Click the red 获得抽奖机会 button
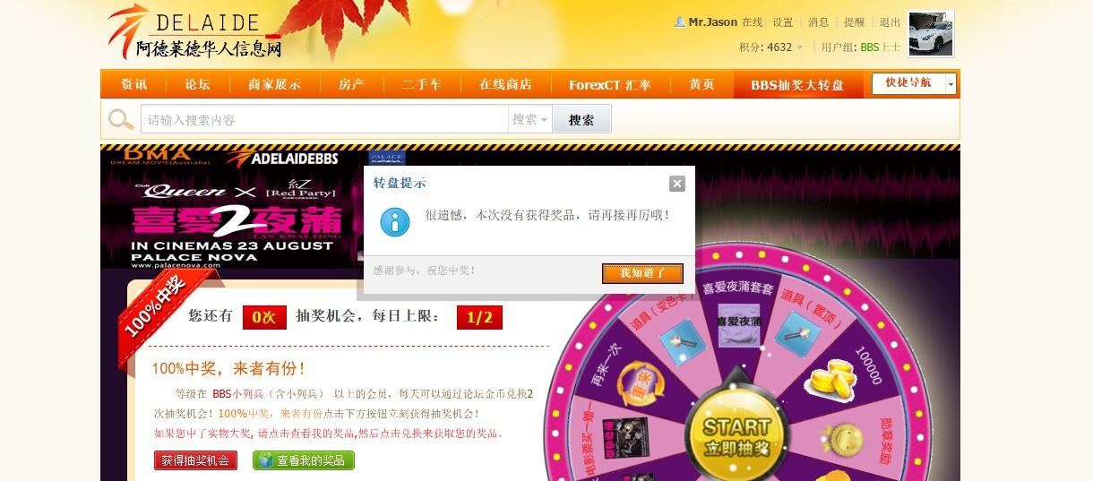This screenshot has height=481, width=1093. 195,460
